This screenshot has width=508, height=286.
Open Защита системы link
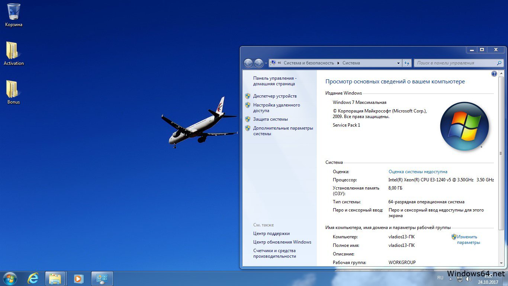270,119
